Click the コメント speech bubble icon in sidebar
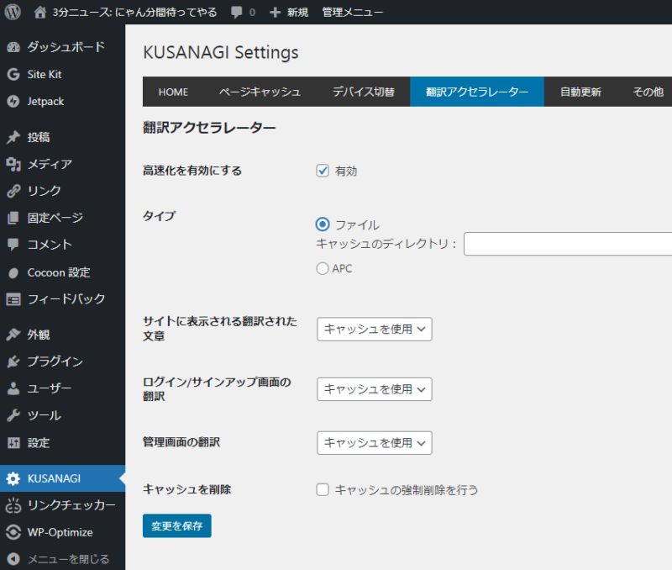This screenshot has width=672, height=570. click(x=13, y=245)
